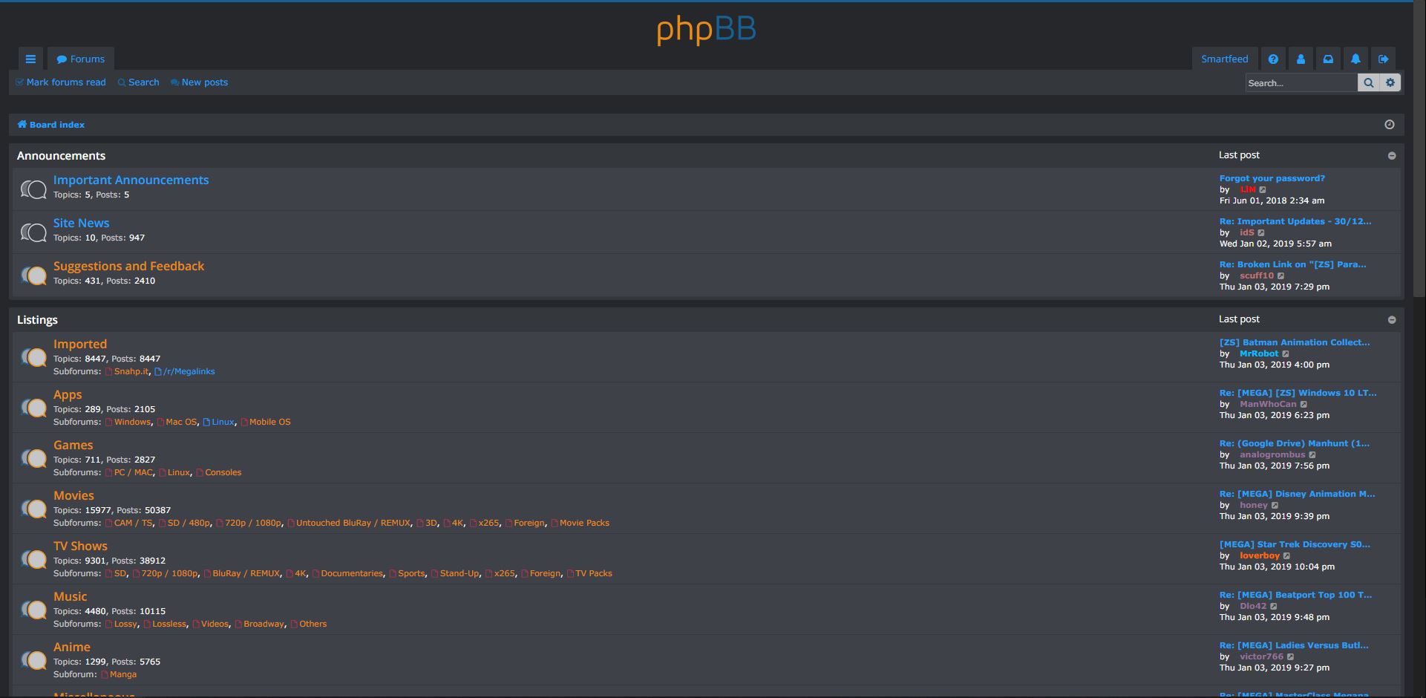1426x698 pixels.
Task: Open the Site News forum
Action: pyautogui.click(x=81, y=224)
